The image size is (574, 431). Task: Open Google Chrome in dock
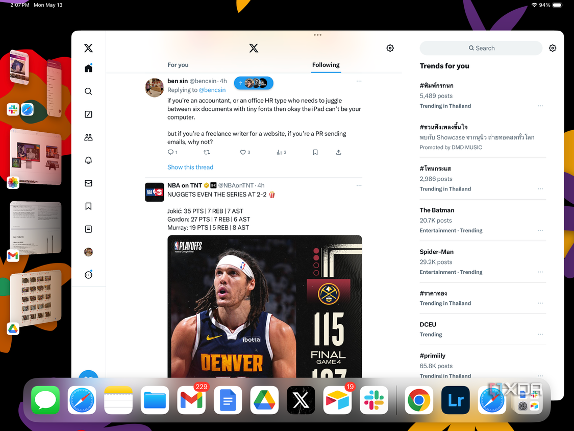click(x=419, y=400)
